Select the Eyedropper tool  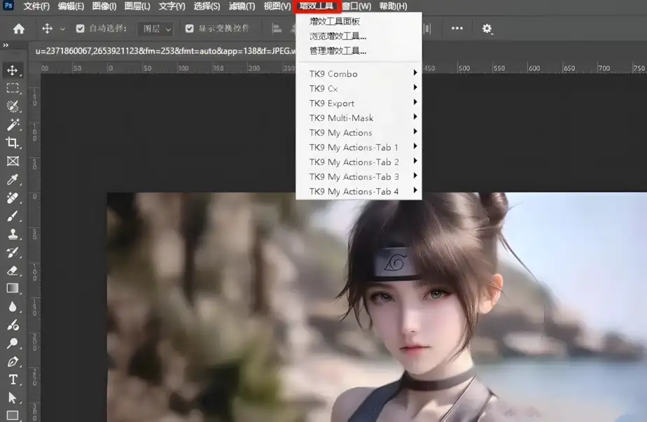tap(13, 179)
